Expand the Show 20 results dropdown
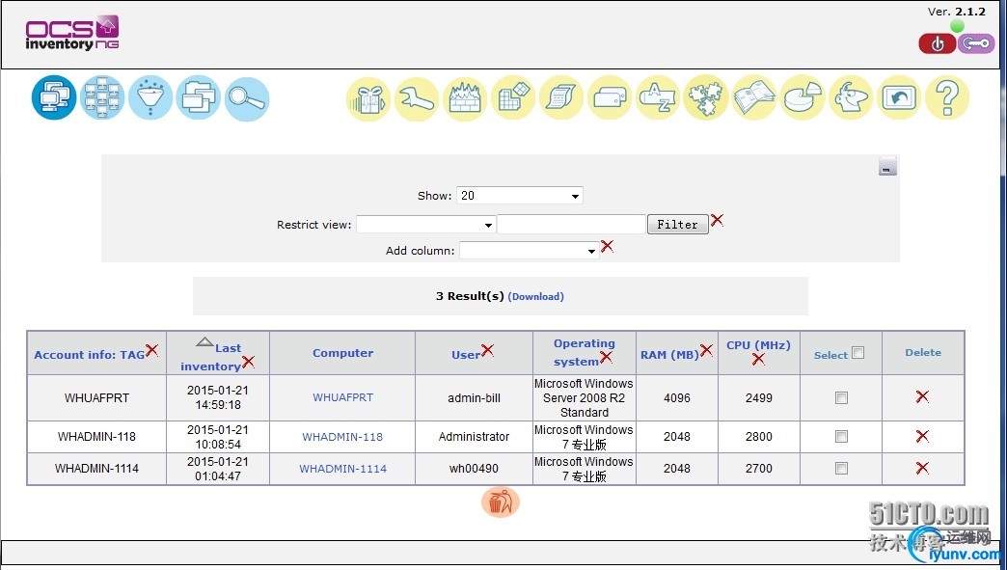The image size is (1007, 570). tap(519, 196)
